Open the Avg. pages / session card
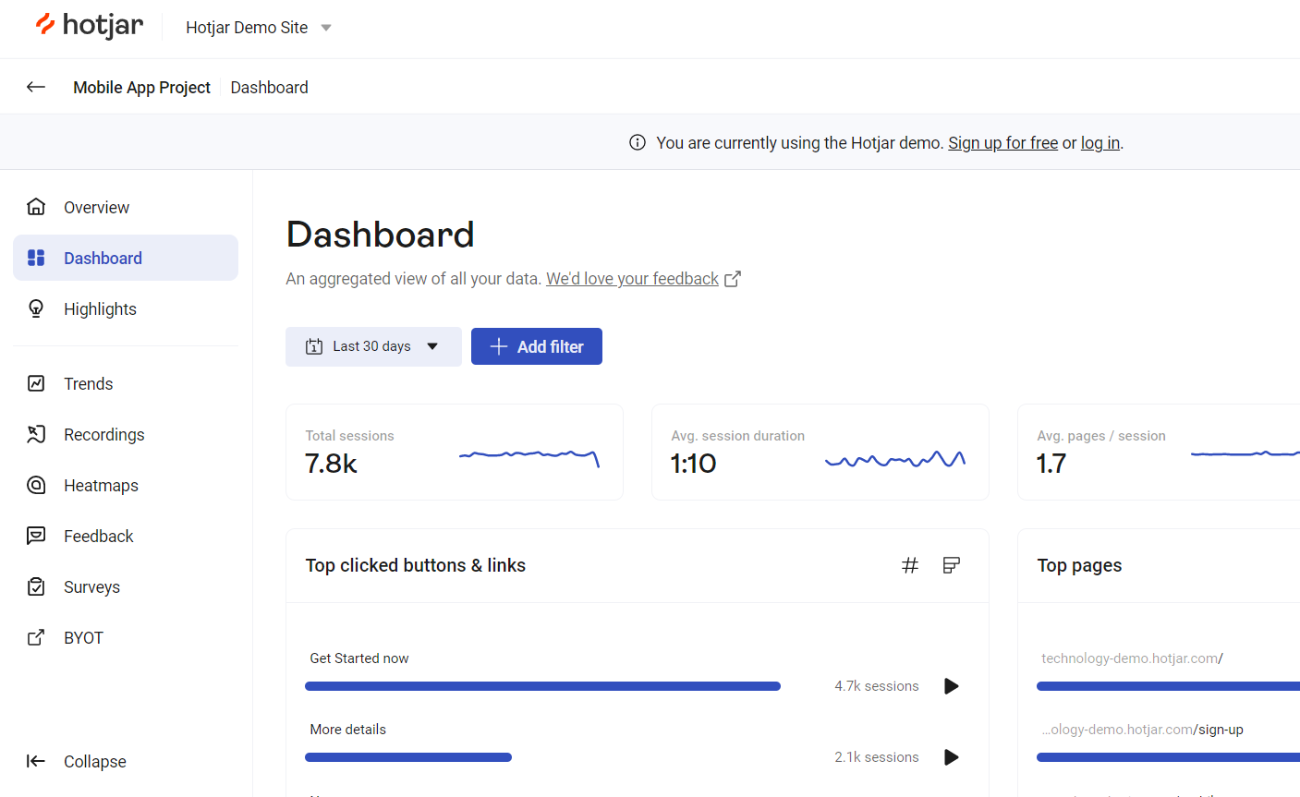 [1159, 453]
